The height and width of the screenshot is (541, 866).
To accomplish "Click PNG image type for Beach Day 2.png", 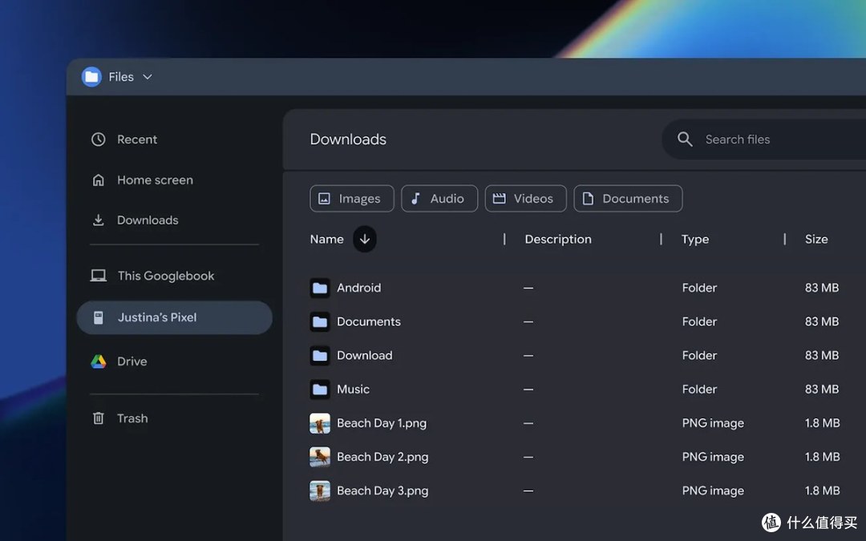I will click(x=713, y=457).
